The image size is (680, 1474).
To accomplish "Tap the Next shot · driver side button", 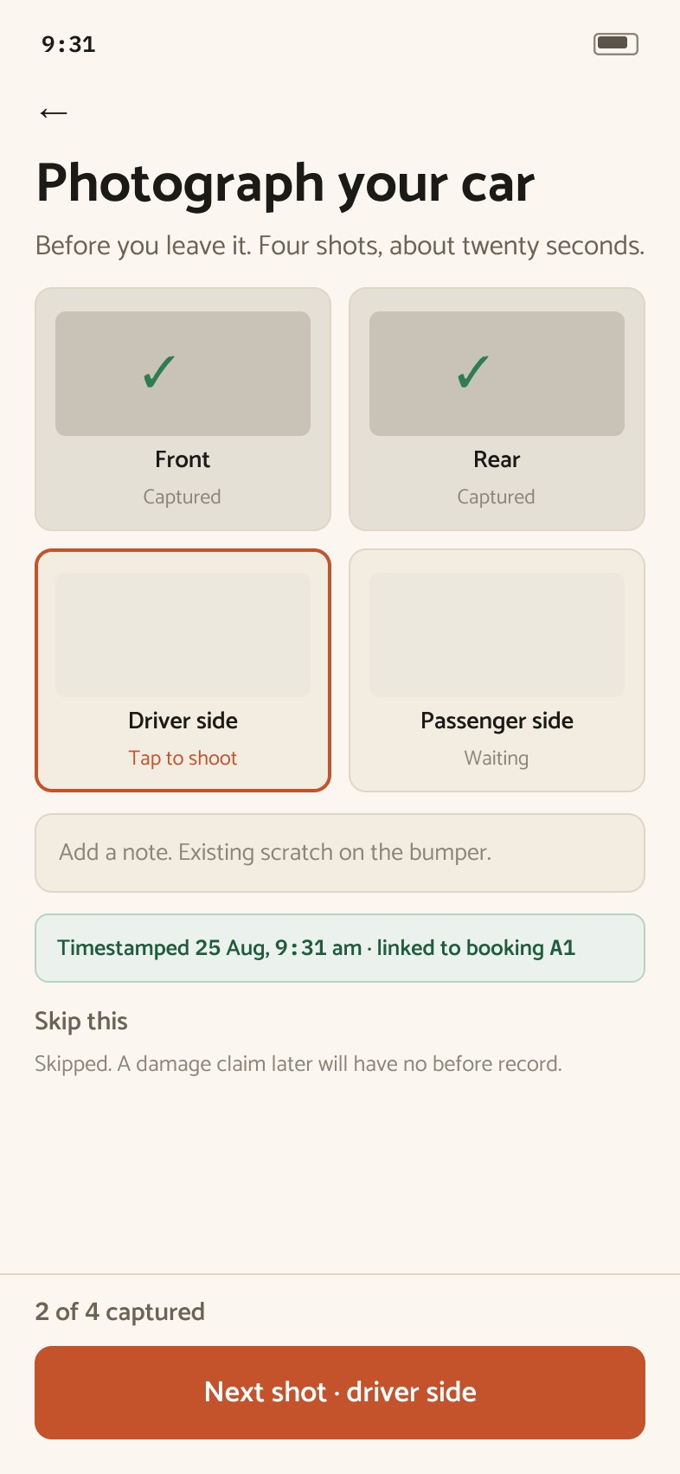I will coord(340,1393).
